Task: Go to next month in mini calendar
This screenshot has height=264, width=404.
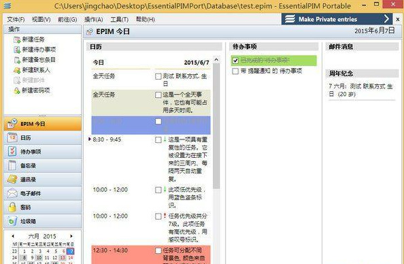Action: coord(71,236)
